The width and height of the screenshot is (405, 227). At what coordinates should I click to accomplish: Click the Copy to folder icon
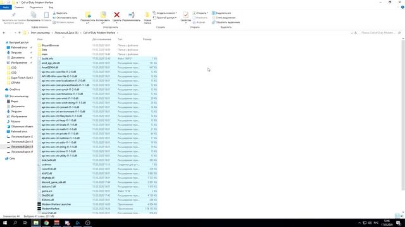point(103,15)
